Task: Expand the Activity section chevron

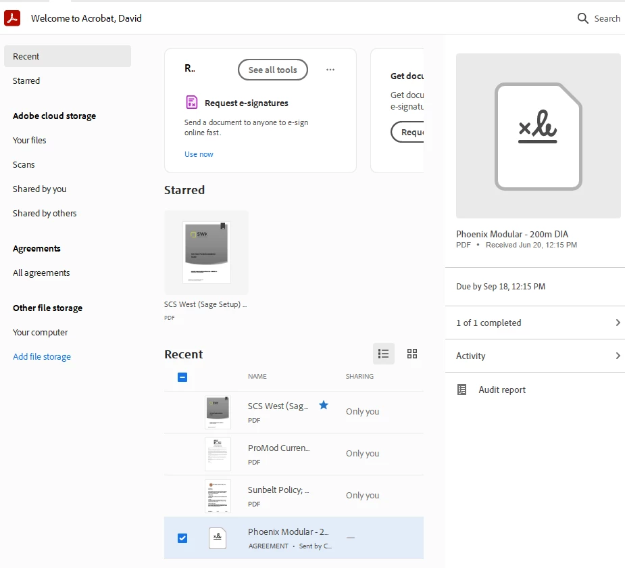Action: (618, 356)
